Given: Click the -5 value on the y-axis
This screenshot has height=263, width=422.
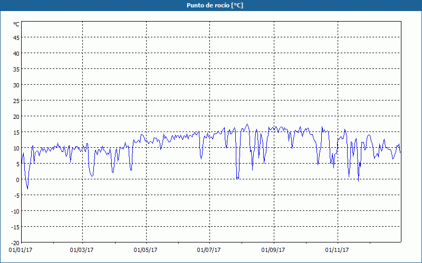Looking at the screenshot, I should (17, 195).
